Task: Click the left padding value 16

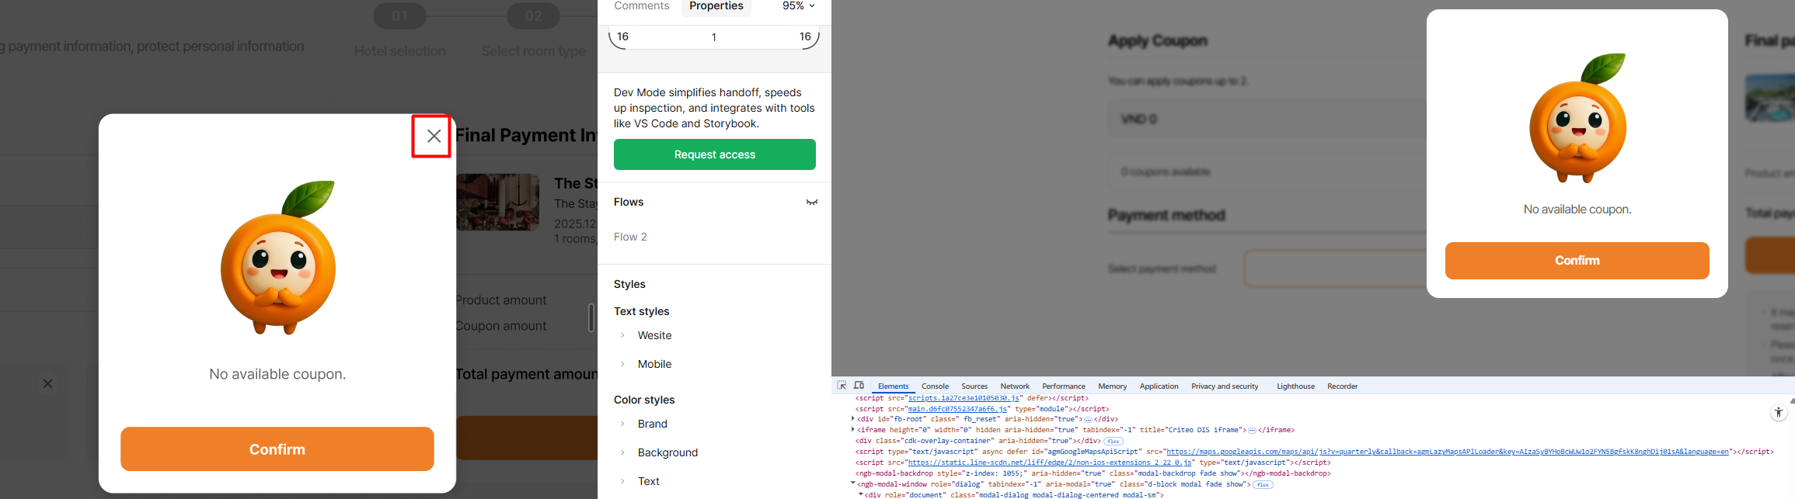Action: coord(622,36)
